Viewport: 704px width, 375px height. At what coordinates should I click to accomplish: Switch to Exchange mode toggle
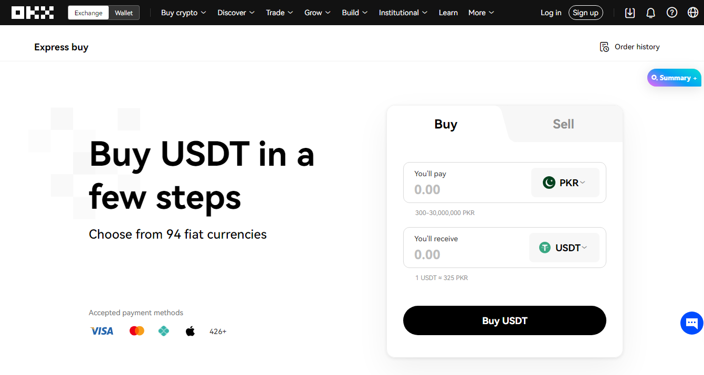coord(89,13)
